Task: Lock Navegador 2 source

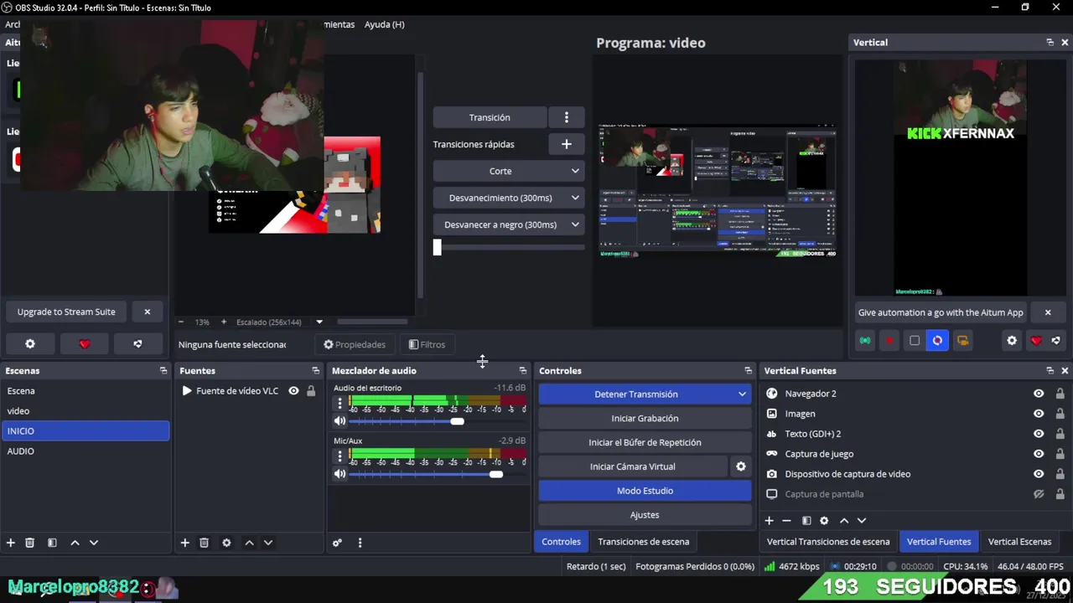Action: pyautogui.click(x=1060, y=394)
